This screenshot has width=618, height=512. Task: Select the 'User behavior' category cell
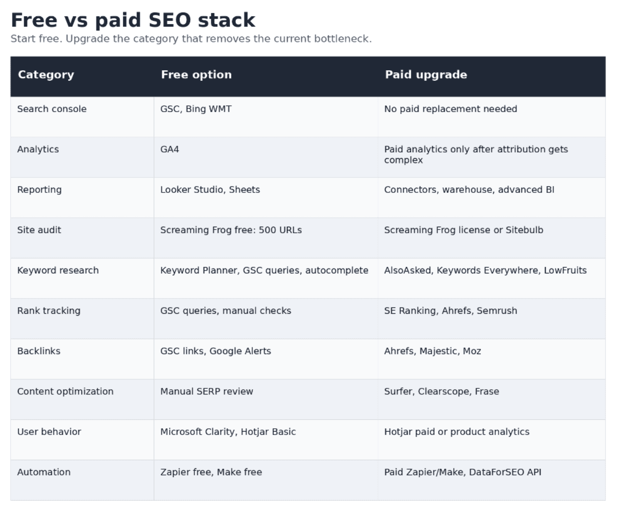(82, 440)
